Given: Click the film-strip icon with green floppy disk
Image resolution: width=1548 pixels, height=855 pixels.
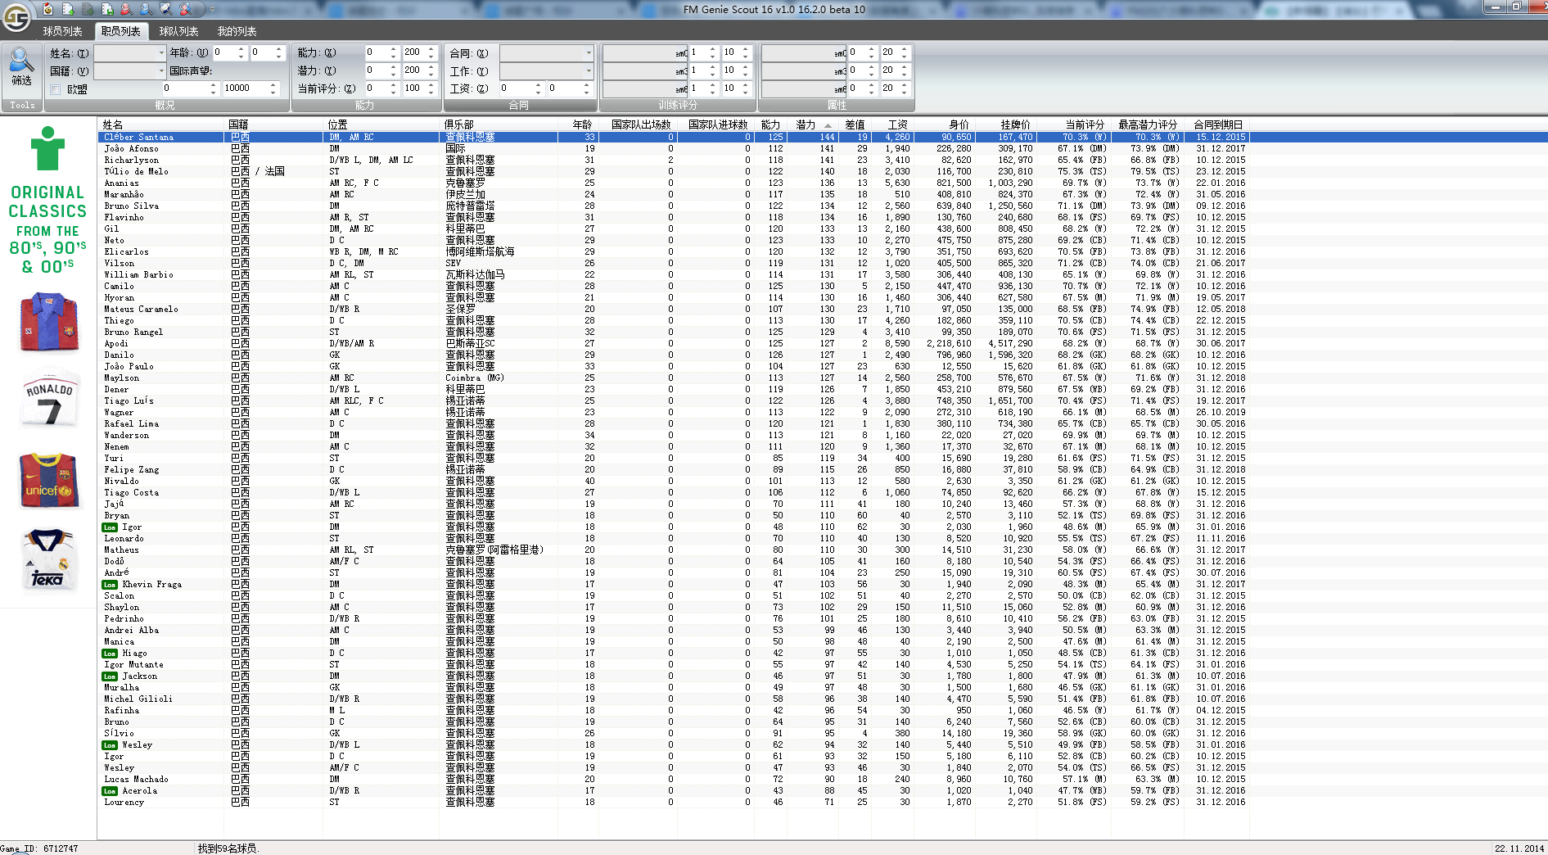Looking at the screenshot, I should [x=107, y=9].
